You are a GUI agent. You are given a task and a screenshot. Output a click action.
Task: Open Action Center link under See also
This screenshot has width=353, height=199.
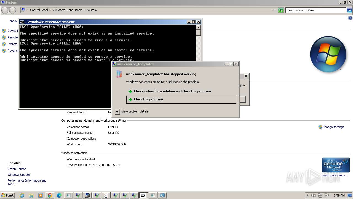(x=17, y=169)
